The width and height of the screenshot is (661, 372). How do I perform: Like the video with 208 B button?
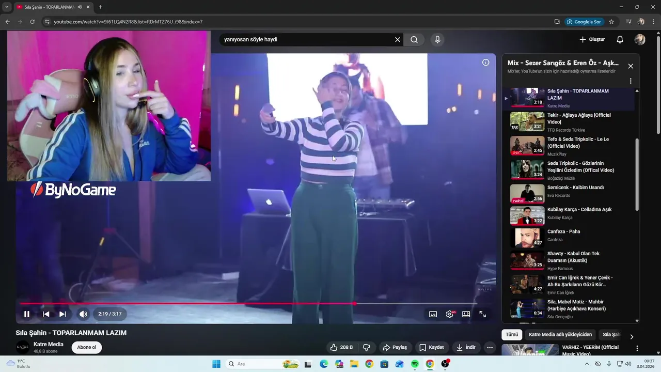[341, 347]
